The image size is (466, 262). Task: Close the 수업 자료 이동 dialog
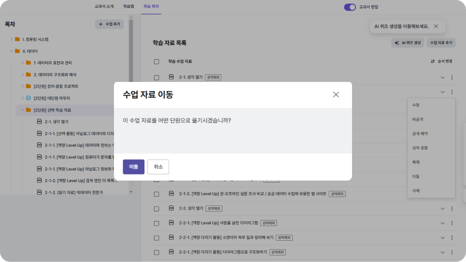click(336, 95)
